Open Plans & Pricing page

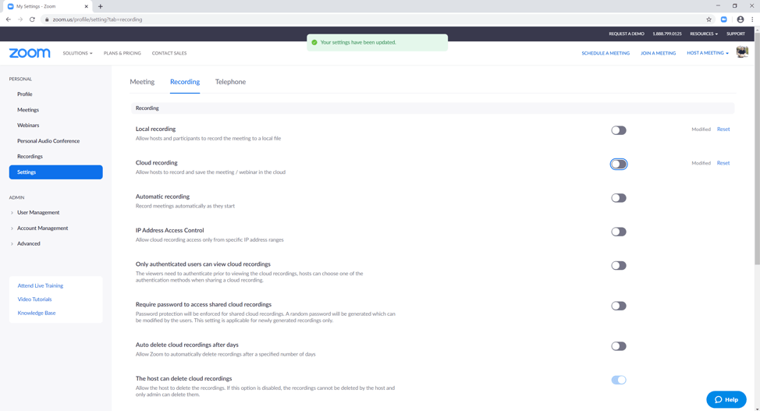(123, 53)
